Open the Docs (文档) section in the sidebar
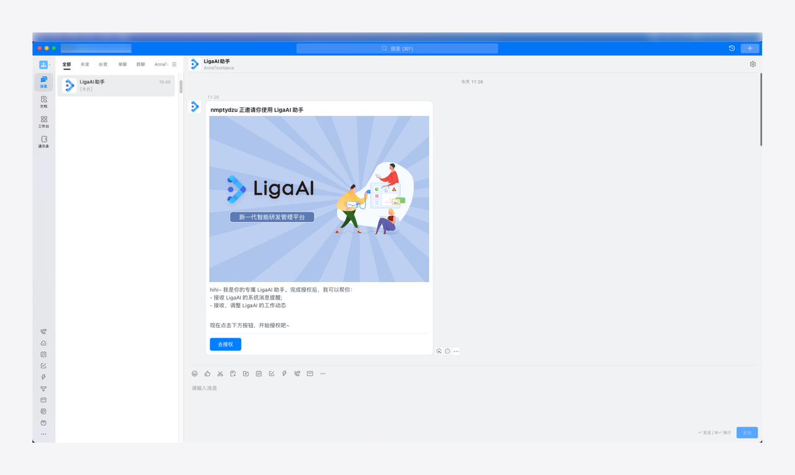This screenshot has width=795, height=475. 43,102
